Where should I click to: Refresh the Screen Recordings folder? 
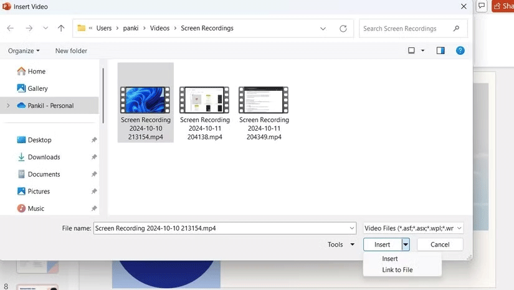343,28
